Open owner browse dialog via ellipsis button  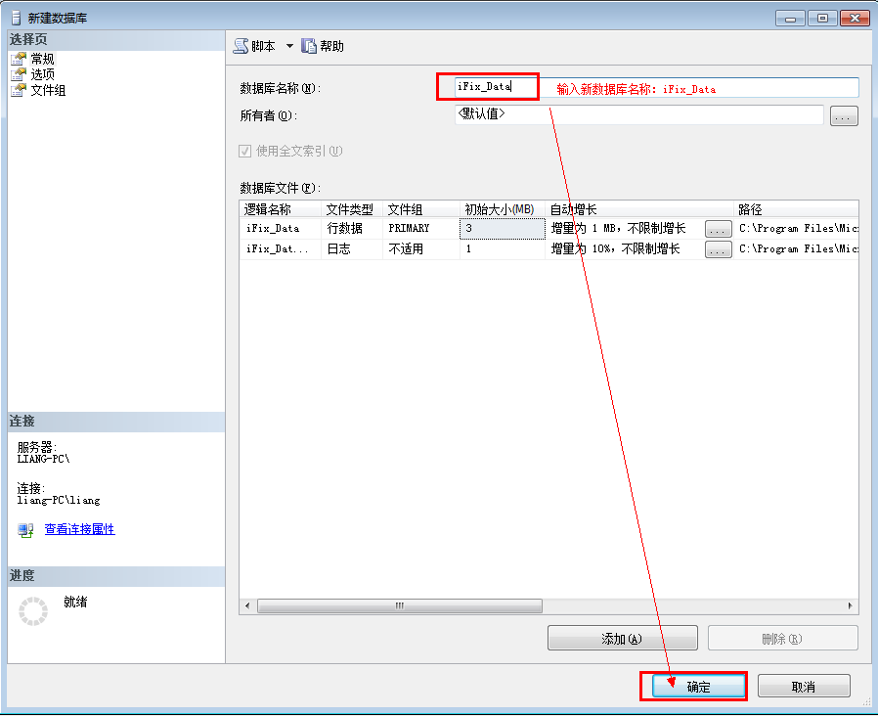[x=843, y=116]
